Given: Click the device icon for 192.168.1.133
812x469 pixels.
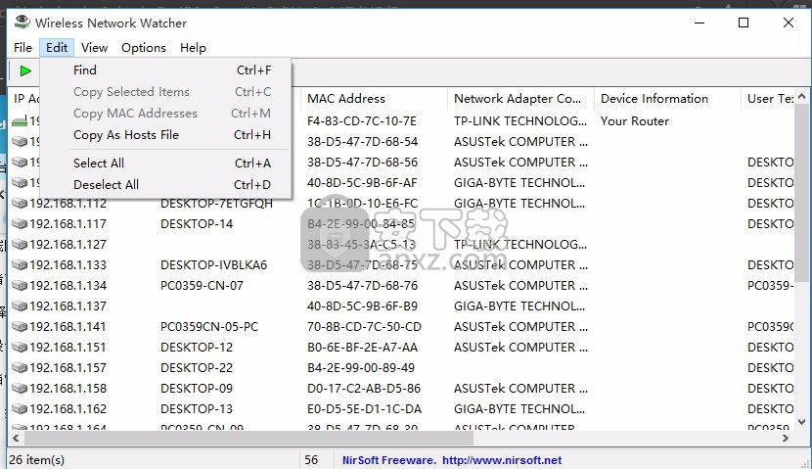Looking at the screenshot, I should [x=20, y=264].
